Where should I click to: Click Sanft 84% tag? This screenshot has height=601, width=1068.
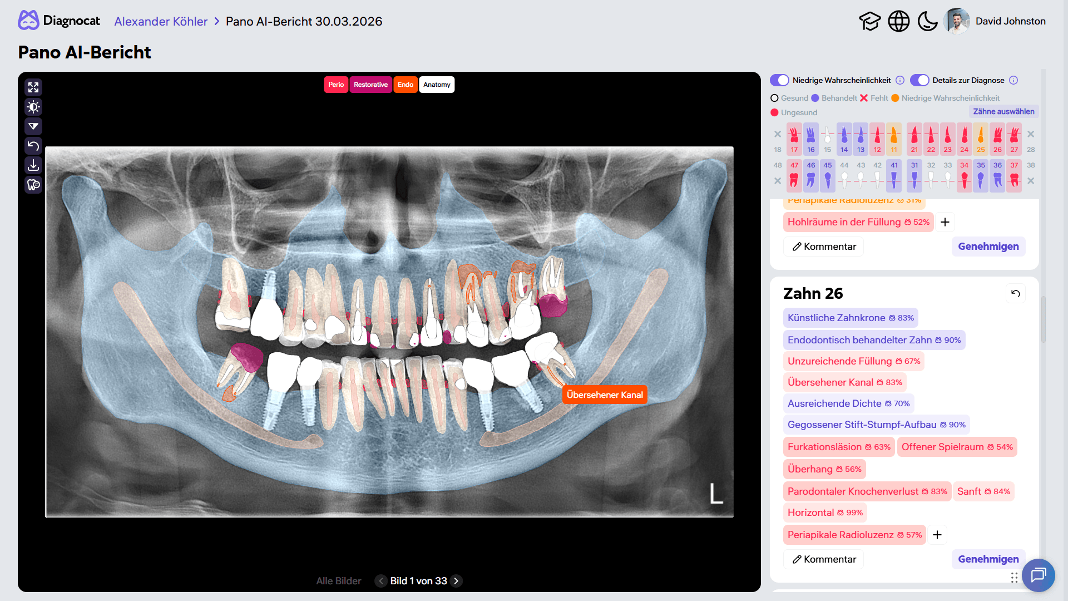(x=983, y=491)
